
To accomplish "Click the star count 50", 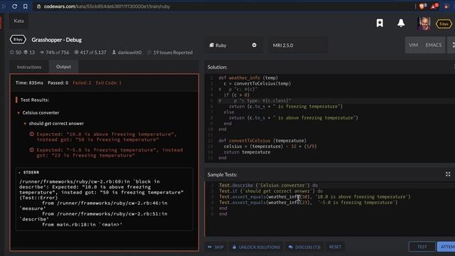I will pyautogui.click(x=16, y=52).
